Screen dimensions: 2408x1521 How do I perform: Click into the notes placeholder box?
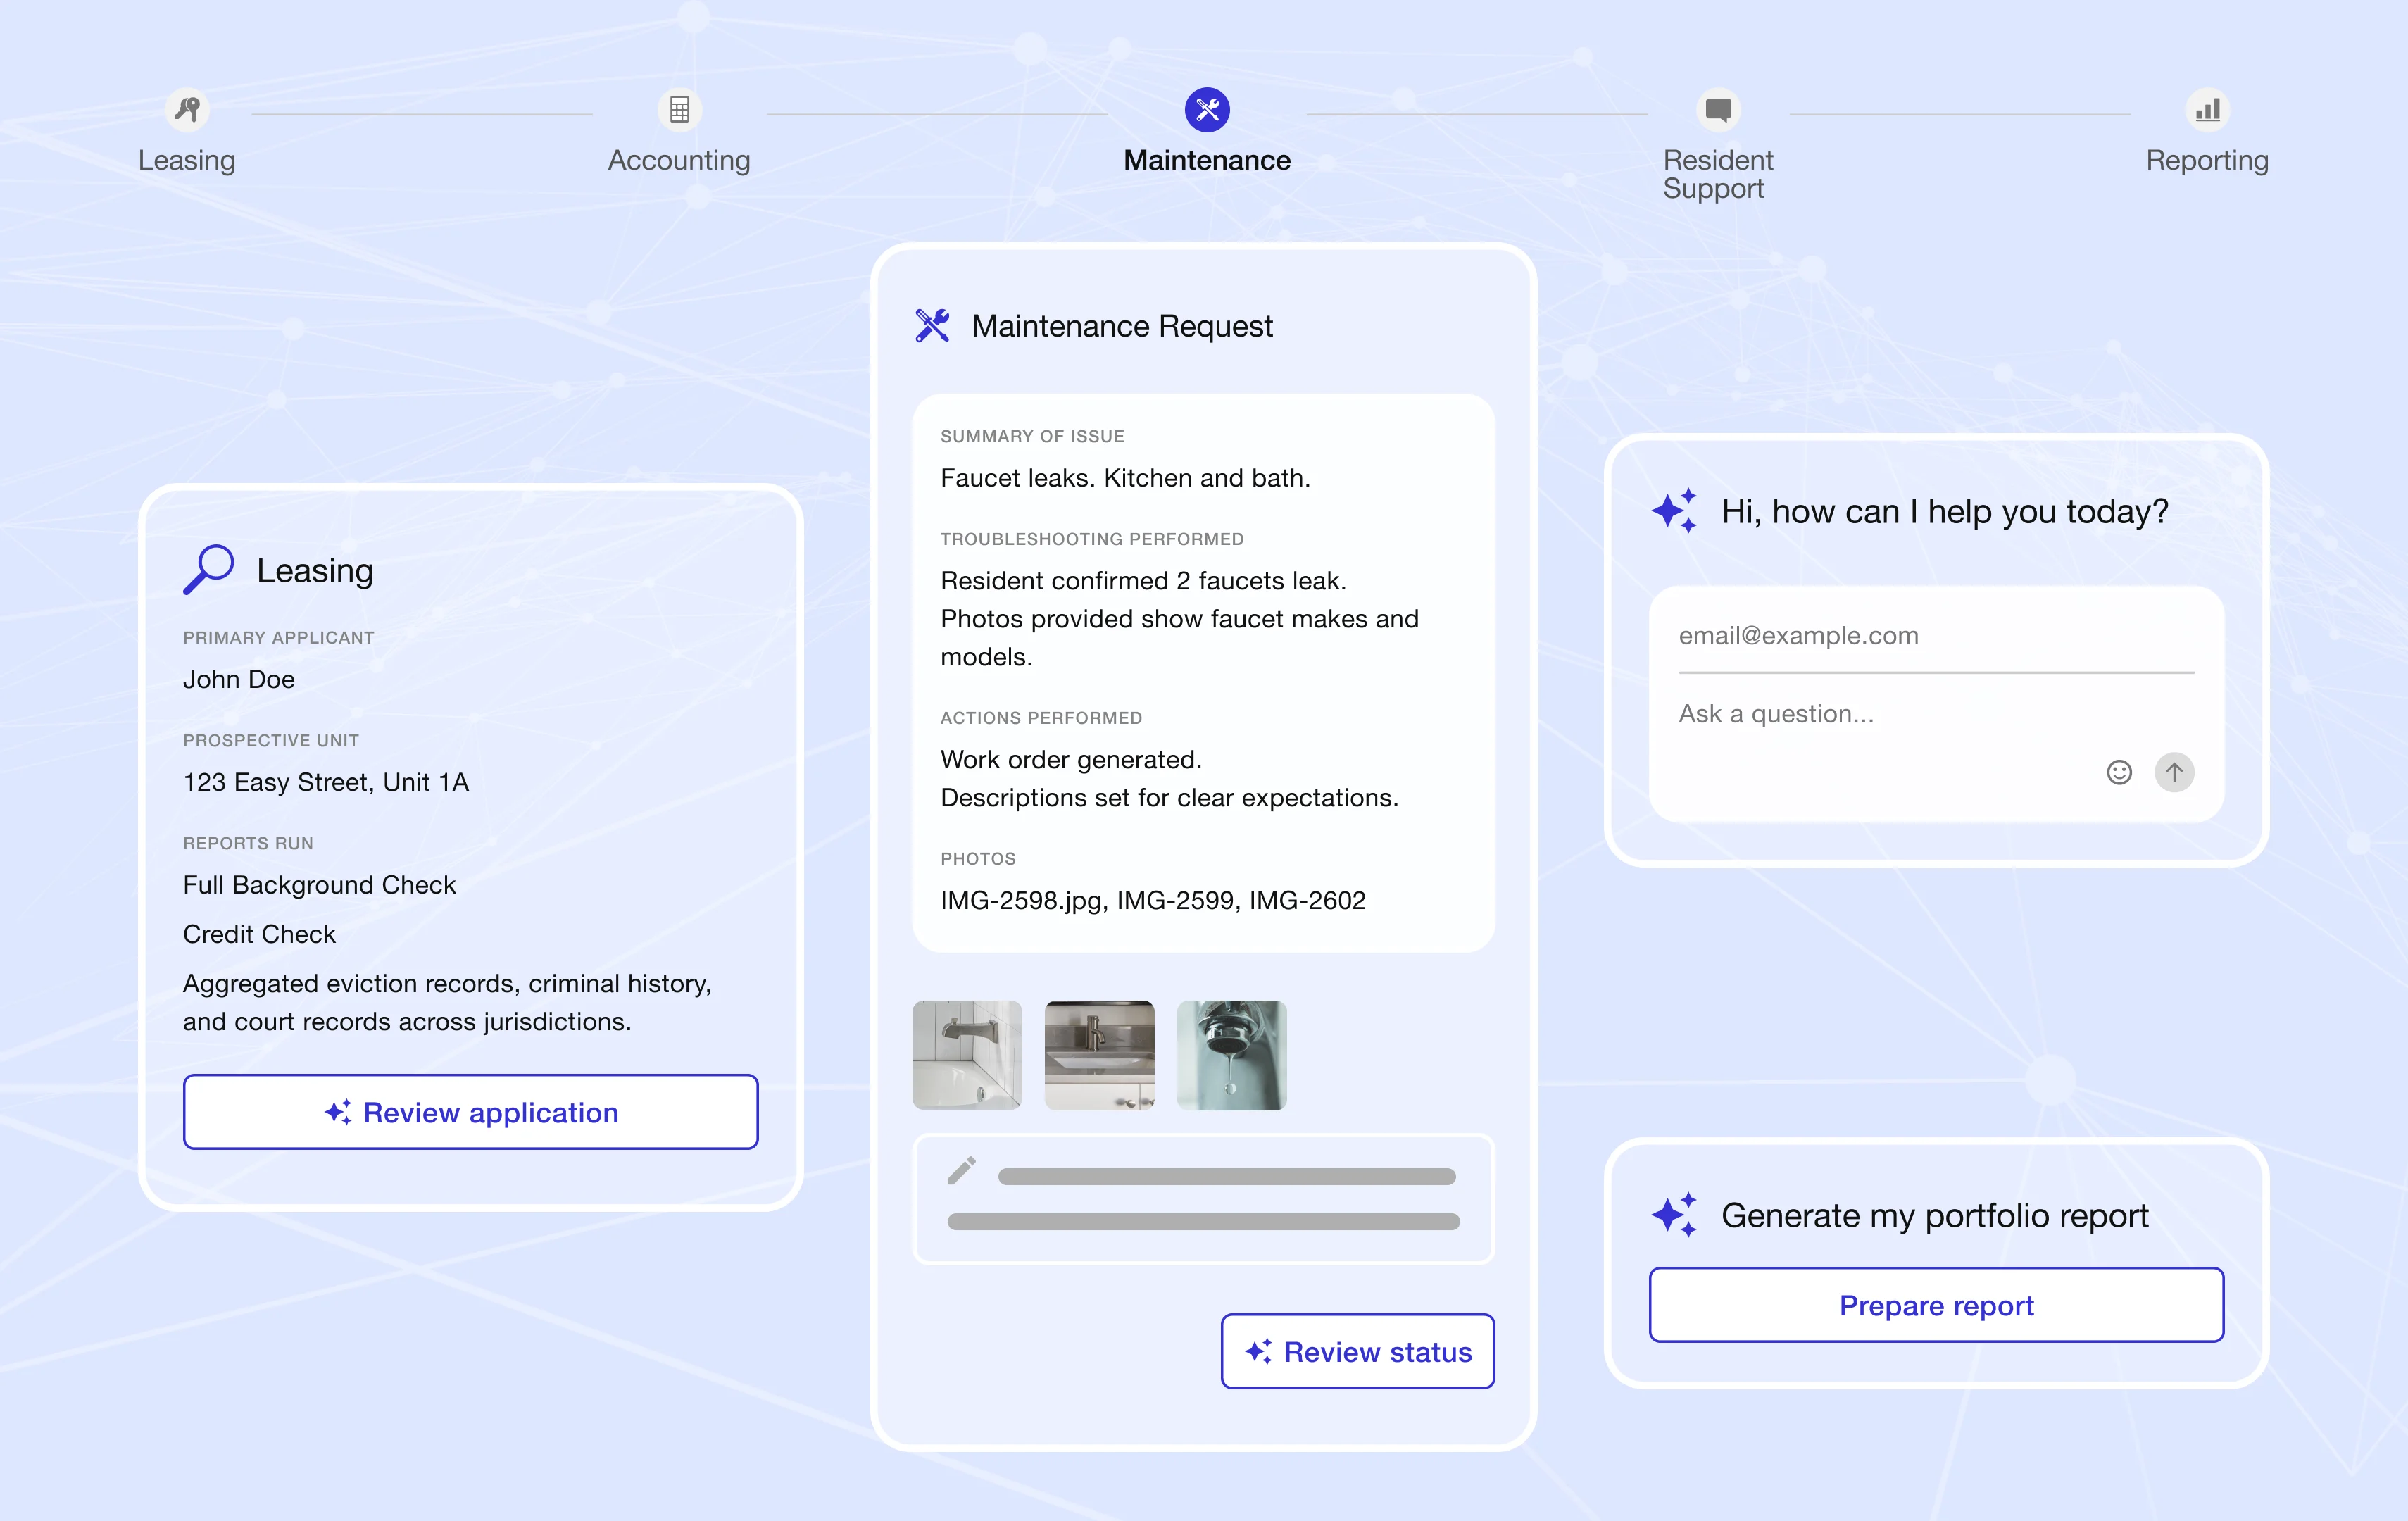coord(1203,1199)
